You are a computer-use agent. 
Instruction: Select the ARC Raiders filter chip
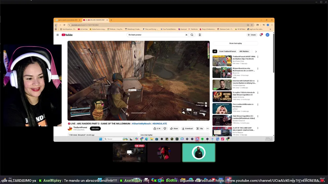pyautogui.click(x=244, y=51)
